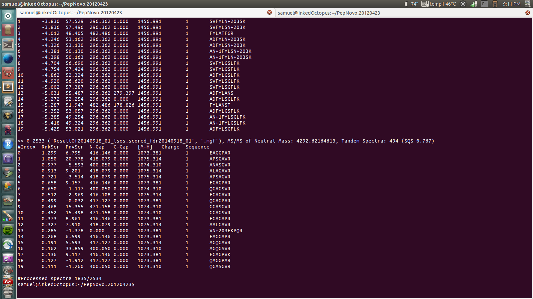The height and width of the screenshot is (299, 533).
Task: Open the purple sphere launcher icon
Action: 8,159
